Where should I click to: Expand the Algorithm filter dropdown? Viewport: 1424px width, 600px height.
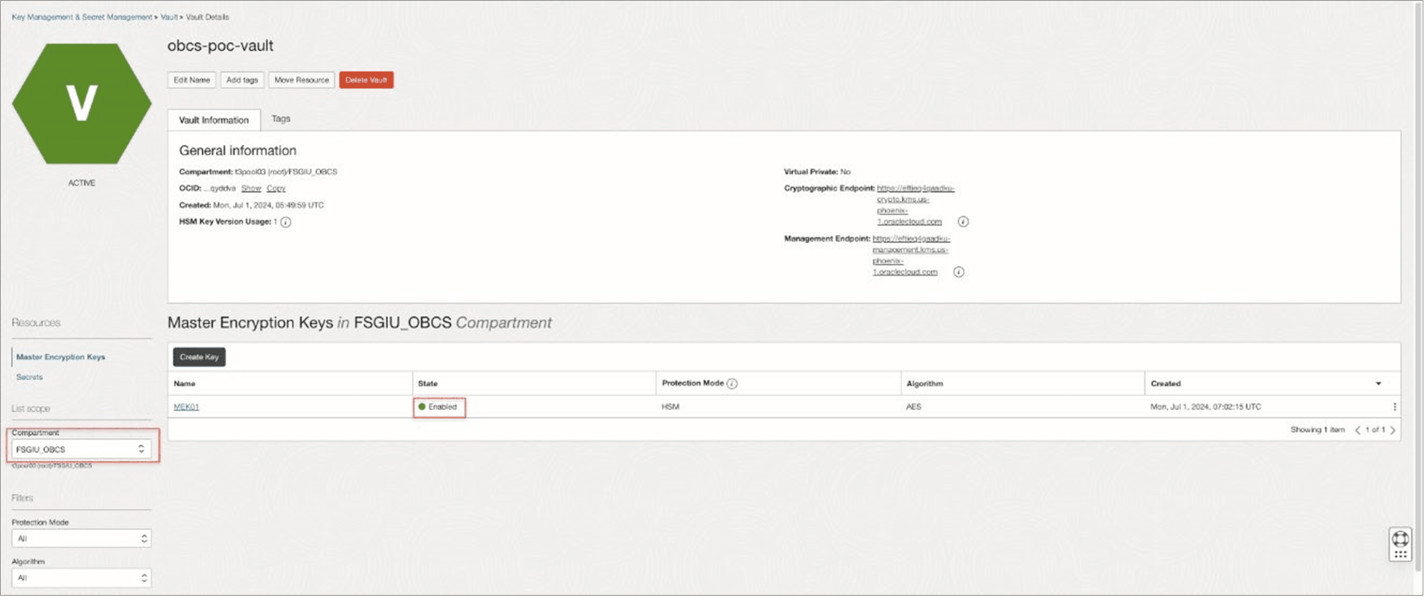tap(81, 578)
